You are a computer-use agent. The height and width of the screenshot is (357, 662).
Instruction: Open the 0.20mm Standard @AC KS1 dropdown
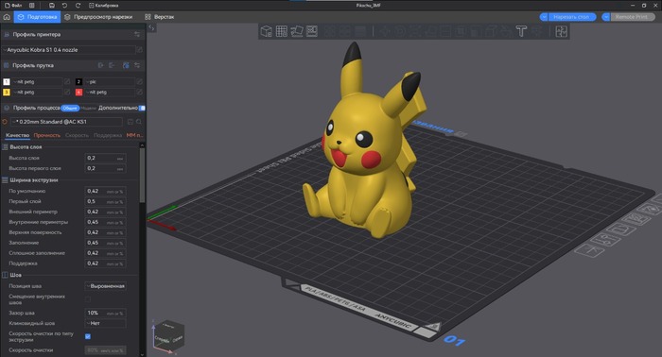[x=67, y=122]
